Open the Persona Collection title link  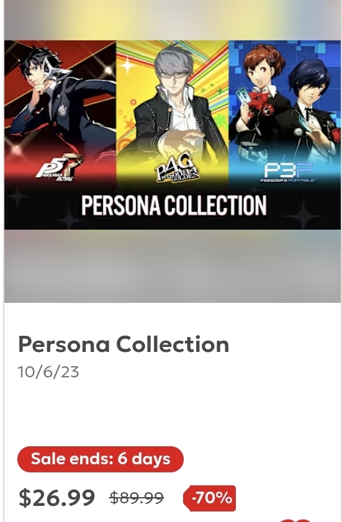pos(124,344)
